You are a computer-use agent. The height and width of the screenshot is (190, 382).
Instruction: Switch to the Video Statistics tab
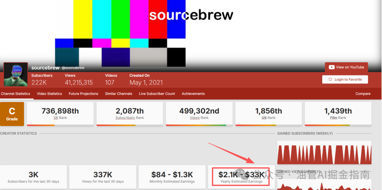point(50,93)
